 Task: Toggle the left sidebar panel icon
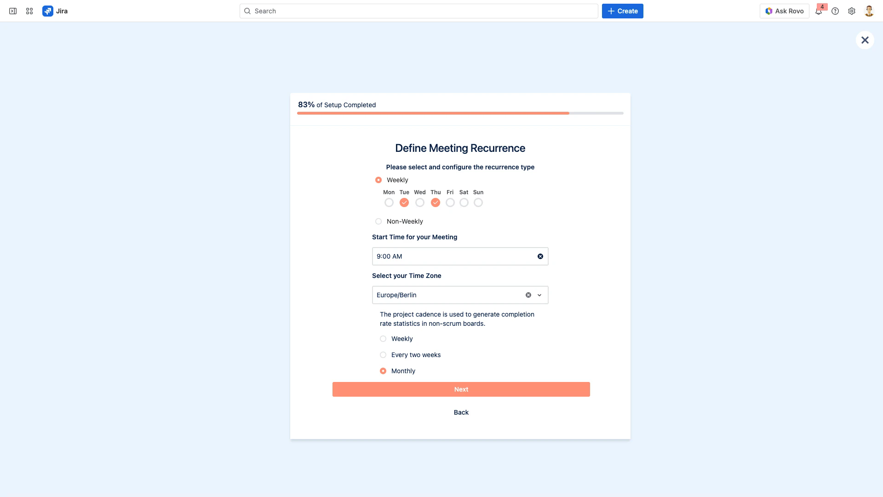tap(12, 11)
